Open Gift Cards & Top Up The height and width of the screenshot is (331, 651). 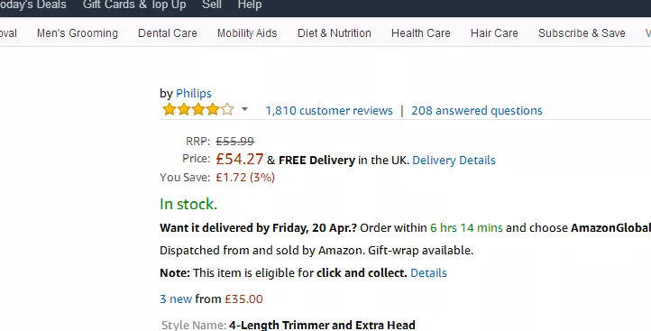pyautogui.click(x=134, y=5)
